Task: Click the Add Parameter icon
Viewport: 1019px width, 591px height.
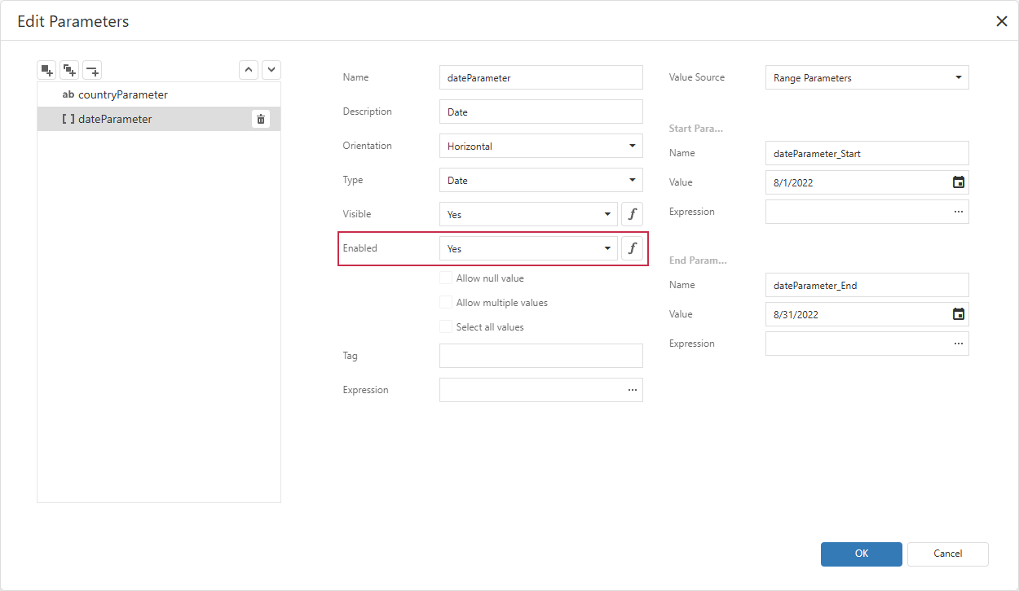Action: [x=47, y=70]
